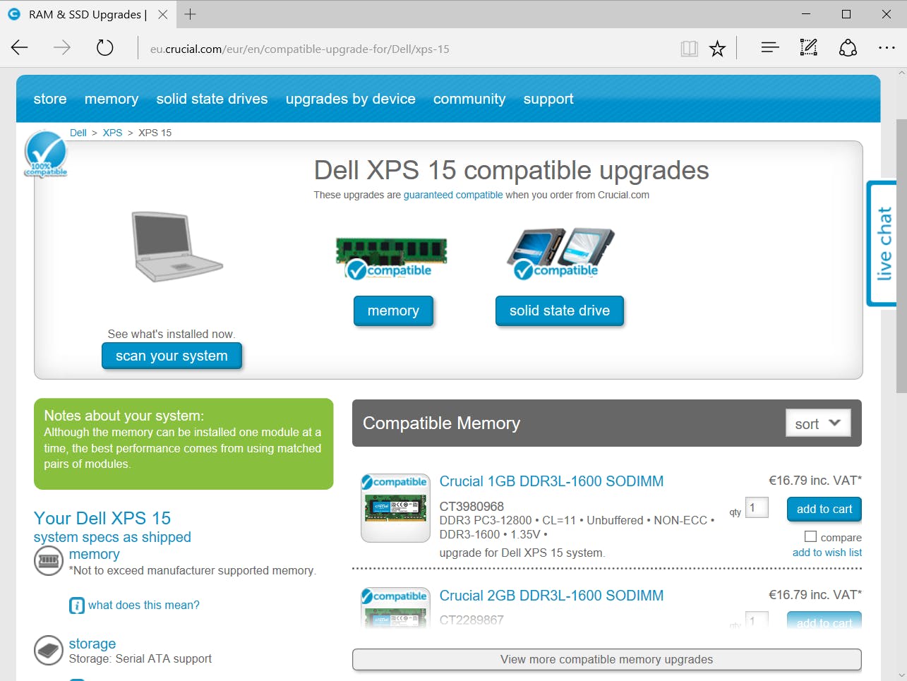Click the browser forward arrow
The width and height of the screenshot is (907, 681).
62,48
